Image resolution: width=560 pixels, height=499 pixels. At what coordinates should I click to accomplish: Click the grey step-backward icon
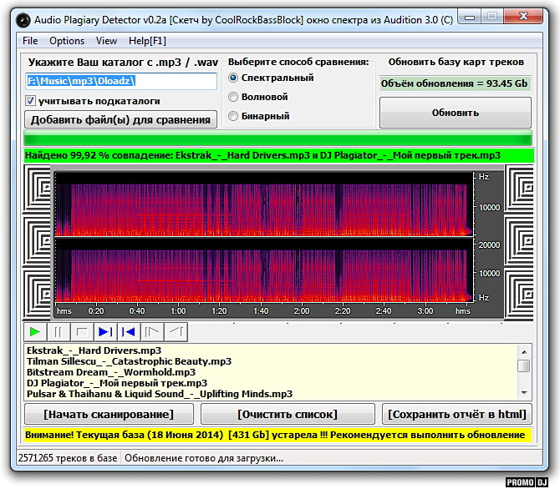tap(176, 332)
